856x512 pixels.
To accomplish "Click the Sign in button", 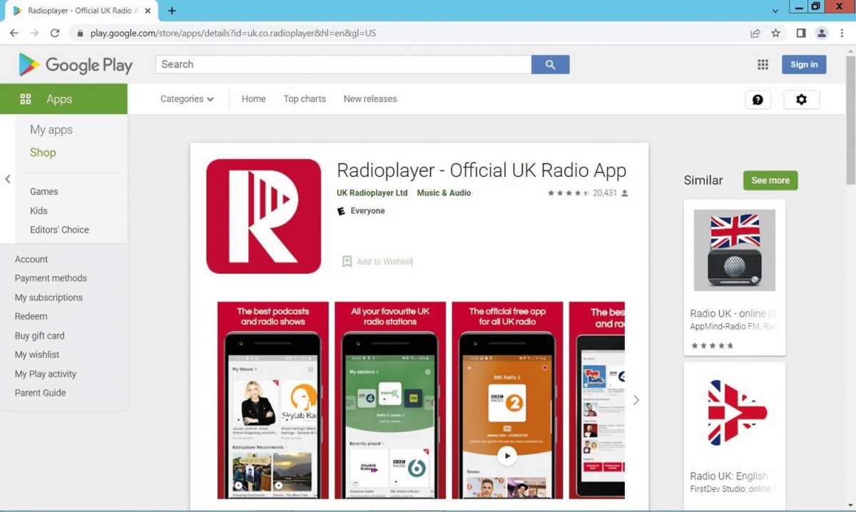I will [804, 64].
